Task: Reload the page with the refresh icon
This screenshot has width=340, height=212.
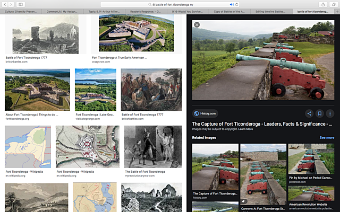Action: coord(237,4)
